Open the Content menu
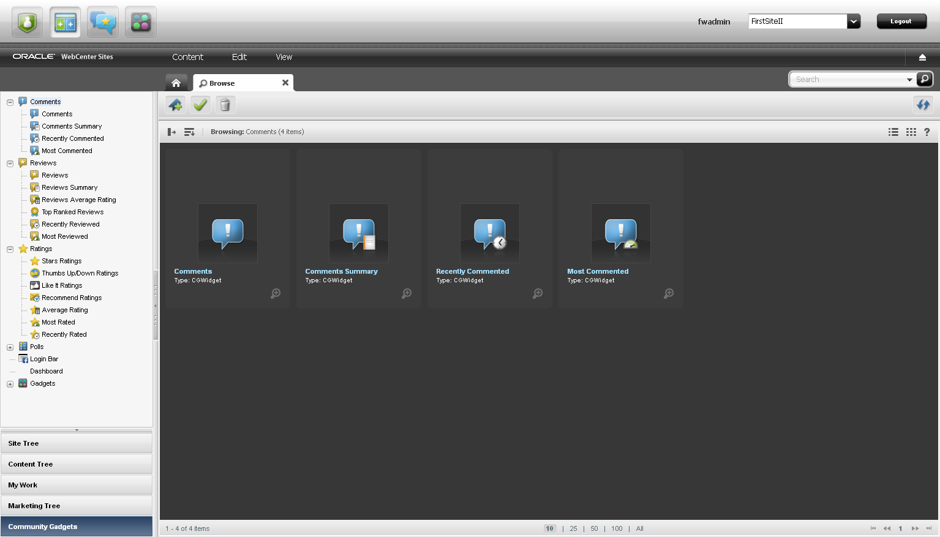This screenshot has height=537, width=940. (187, 57)
